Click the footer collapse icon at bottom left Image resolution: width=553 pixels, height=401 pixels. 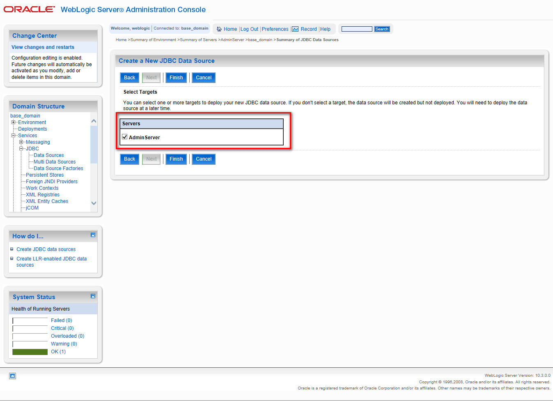(x=13, y=376)
